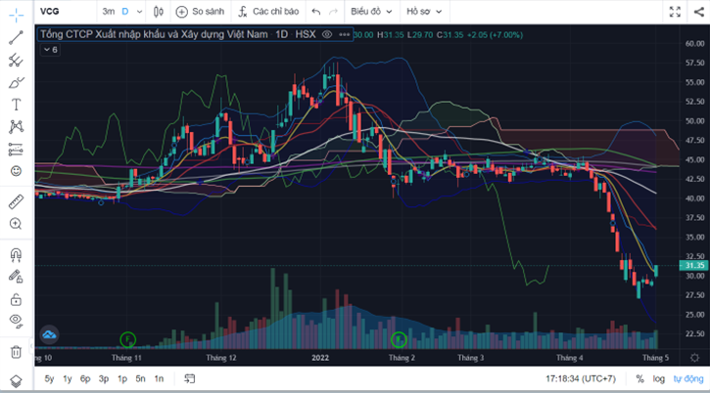Select the trend line drawing tool

(x=16, y=38)
